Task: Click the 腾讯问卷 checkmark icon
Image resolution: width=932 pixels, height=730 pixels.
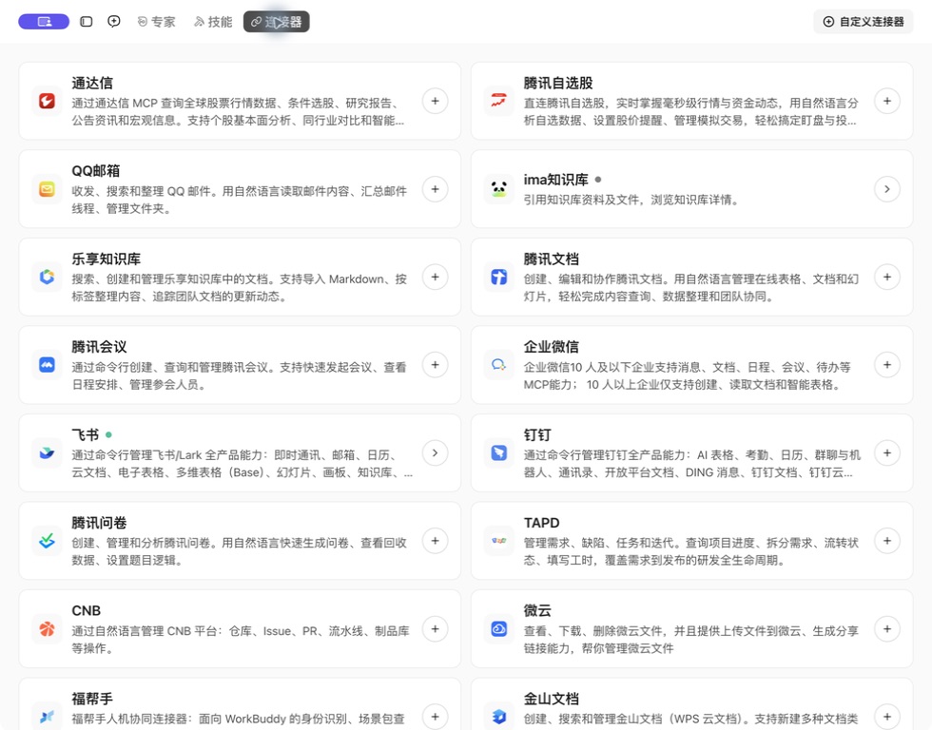Action: 47,541
